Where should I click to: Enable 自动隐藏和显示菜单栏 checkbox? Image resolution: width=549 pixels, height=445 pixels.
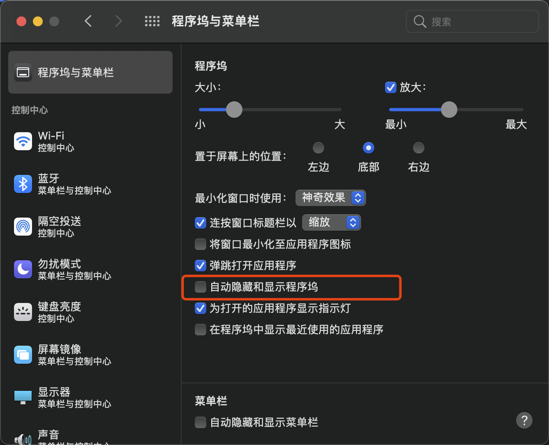point(201,422)
